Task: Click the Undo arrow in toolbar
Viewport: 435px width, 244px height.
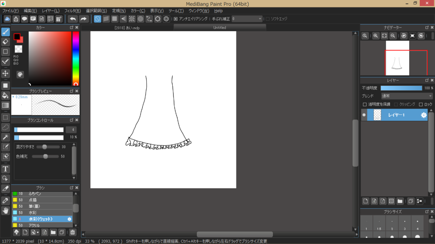Action: click(x=72, y=19)
